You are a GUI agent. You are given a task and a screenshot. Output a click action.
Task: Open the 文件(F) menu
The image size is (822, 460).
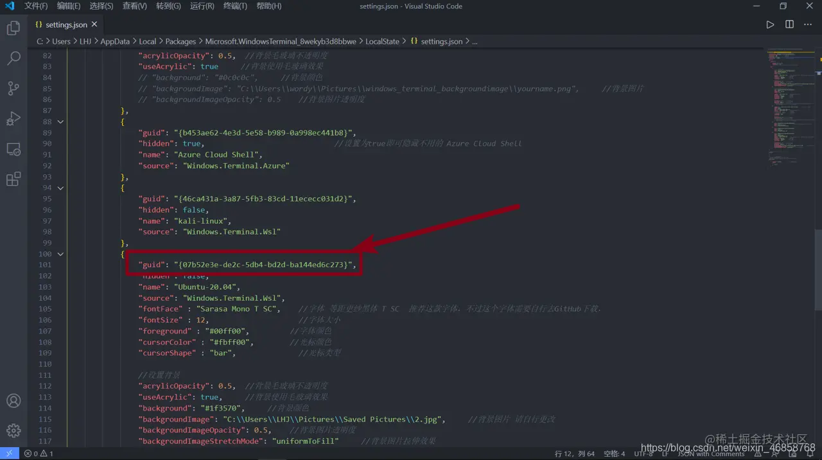[36, 6]
